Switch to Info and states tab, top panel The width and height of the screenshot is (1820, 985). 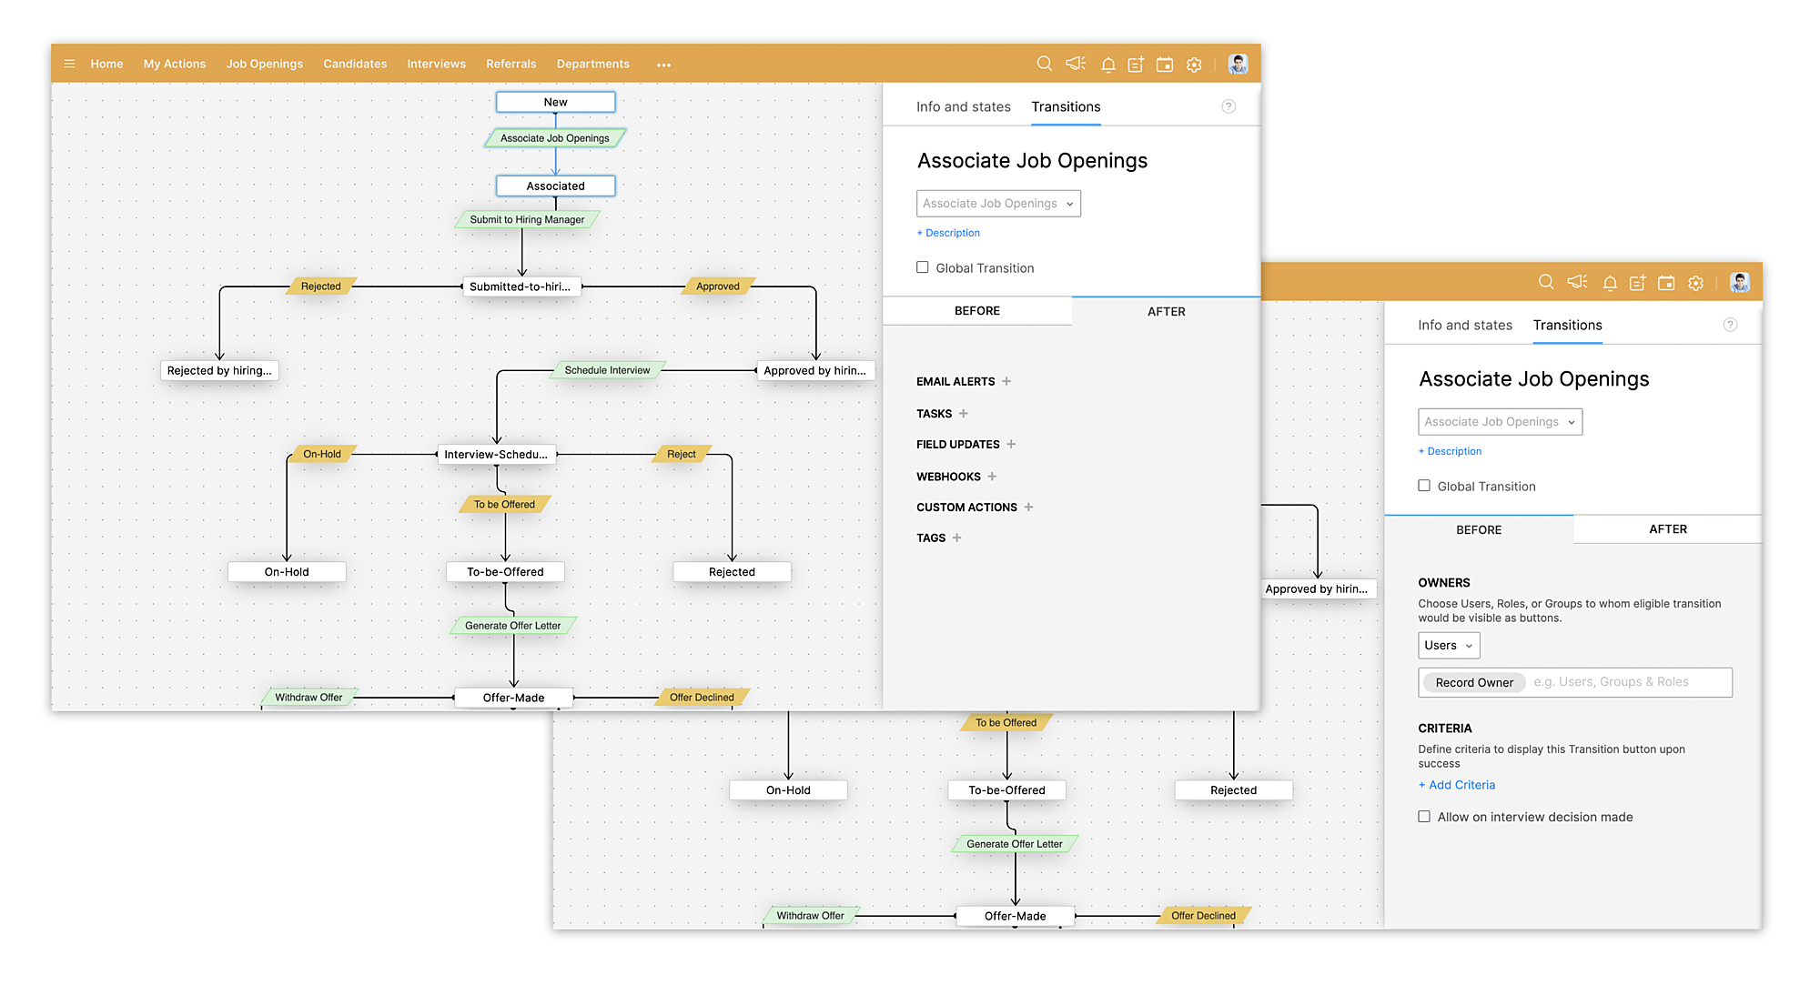pyautogui.click(x=963, y=106)
